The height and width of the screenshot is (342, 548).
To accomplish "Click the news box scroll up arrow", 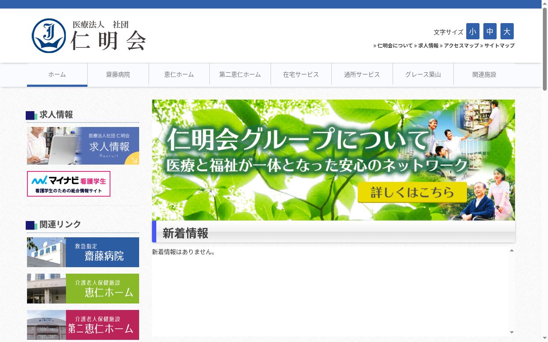I will click(x=512, y=251).
